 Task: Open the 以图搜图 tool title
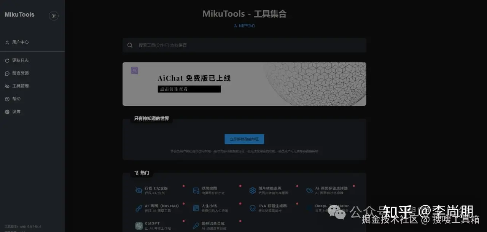click(x=209, y=188)
